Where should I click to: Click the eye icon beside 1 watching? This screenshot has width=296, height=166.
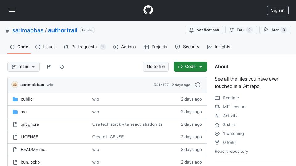[x=217, y=134]
